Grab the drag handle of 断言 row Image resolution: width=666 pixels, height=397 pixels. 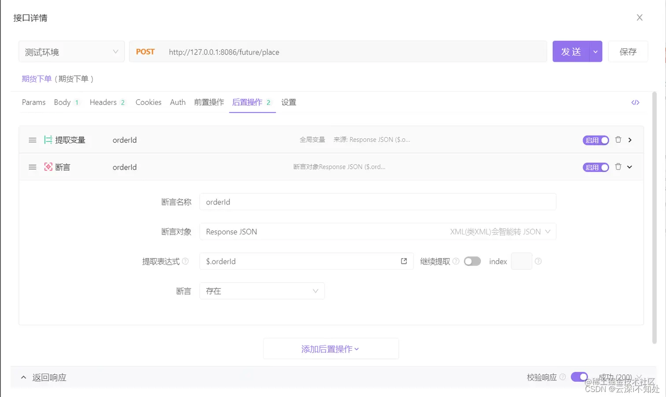pos(33,167)
